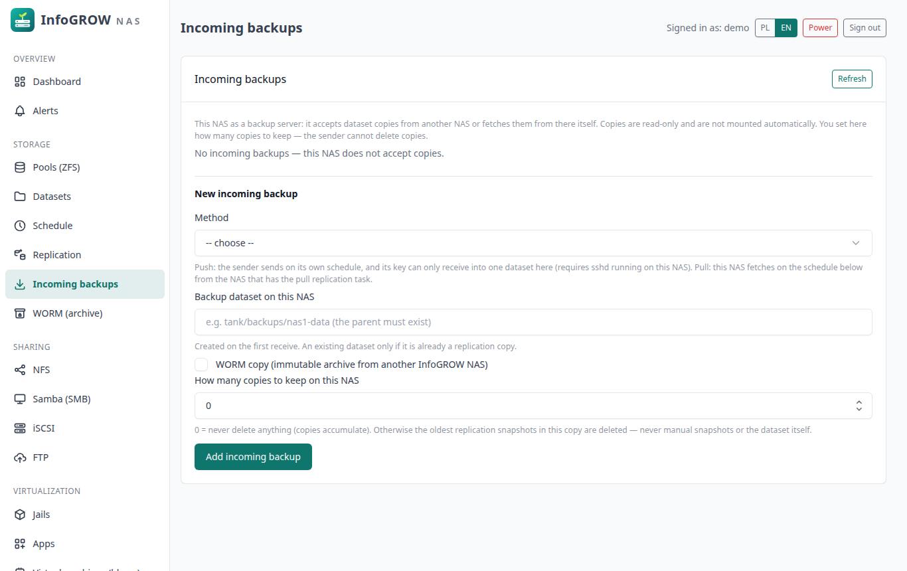Click the FTP cloud upload icon

[20, 457]
